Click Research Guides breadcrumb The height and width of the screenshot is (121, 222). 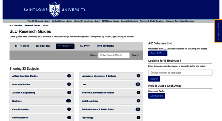32,25
